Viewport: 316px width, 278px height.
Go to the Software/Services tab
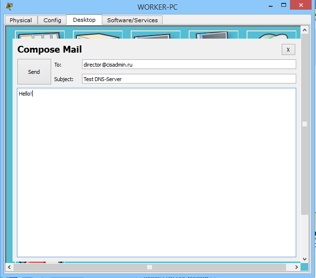(x=132, y=20)
